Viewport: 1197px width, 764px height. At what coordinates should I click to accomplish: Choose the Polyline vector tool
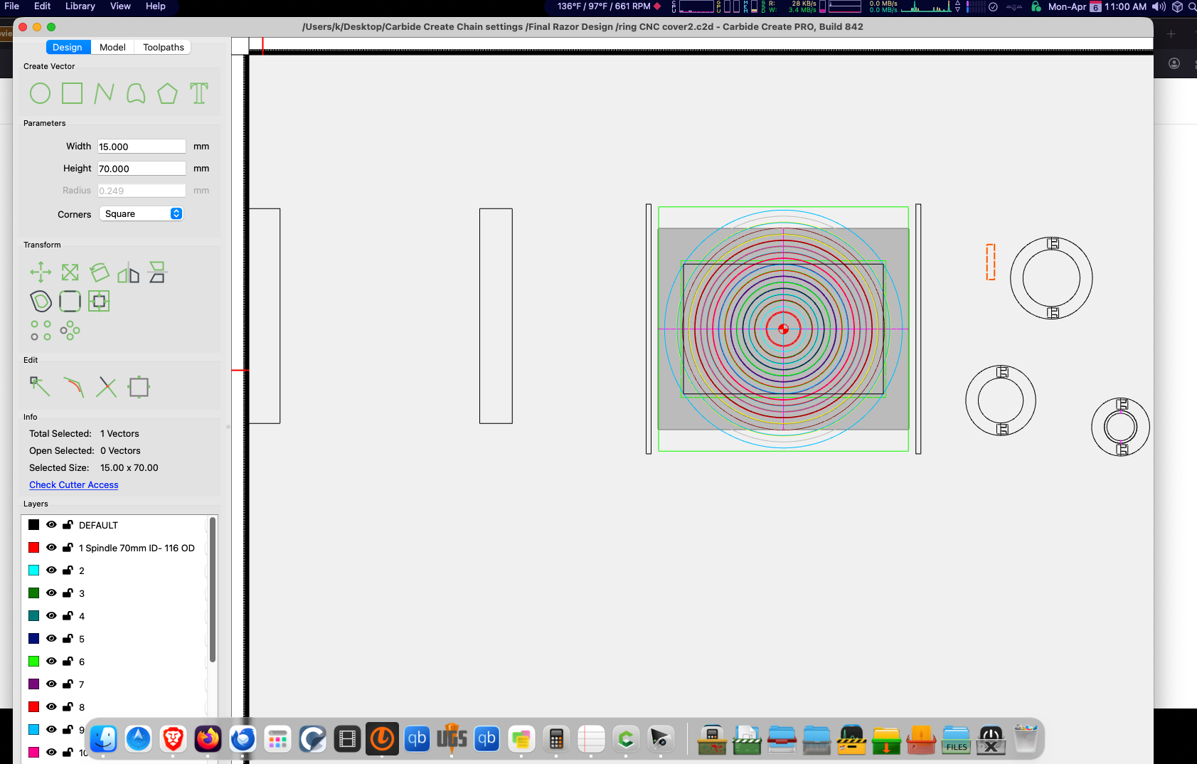tap(104, 93)
